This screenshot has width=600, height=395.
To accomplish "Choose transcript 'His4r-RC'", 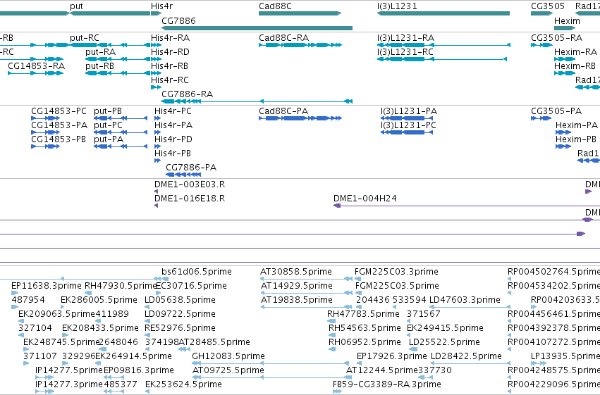I will 169,80.
